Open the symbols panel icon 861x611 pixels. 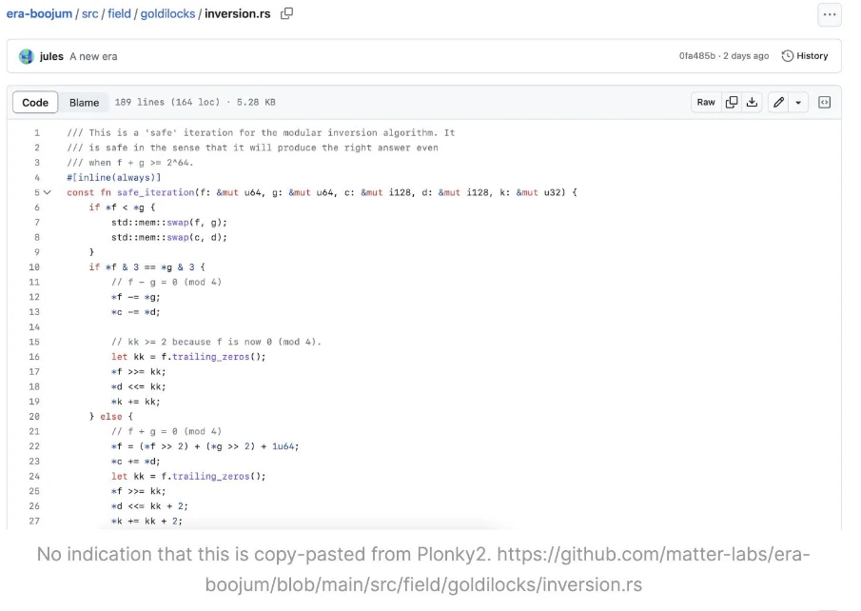824,103
